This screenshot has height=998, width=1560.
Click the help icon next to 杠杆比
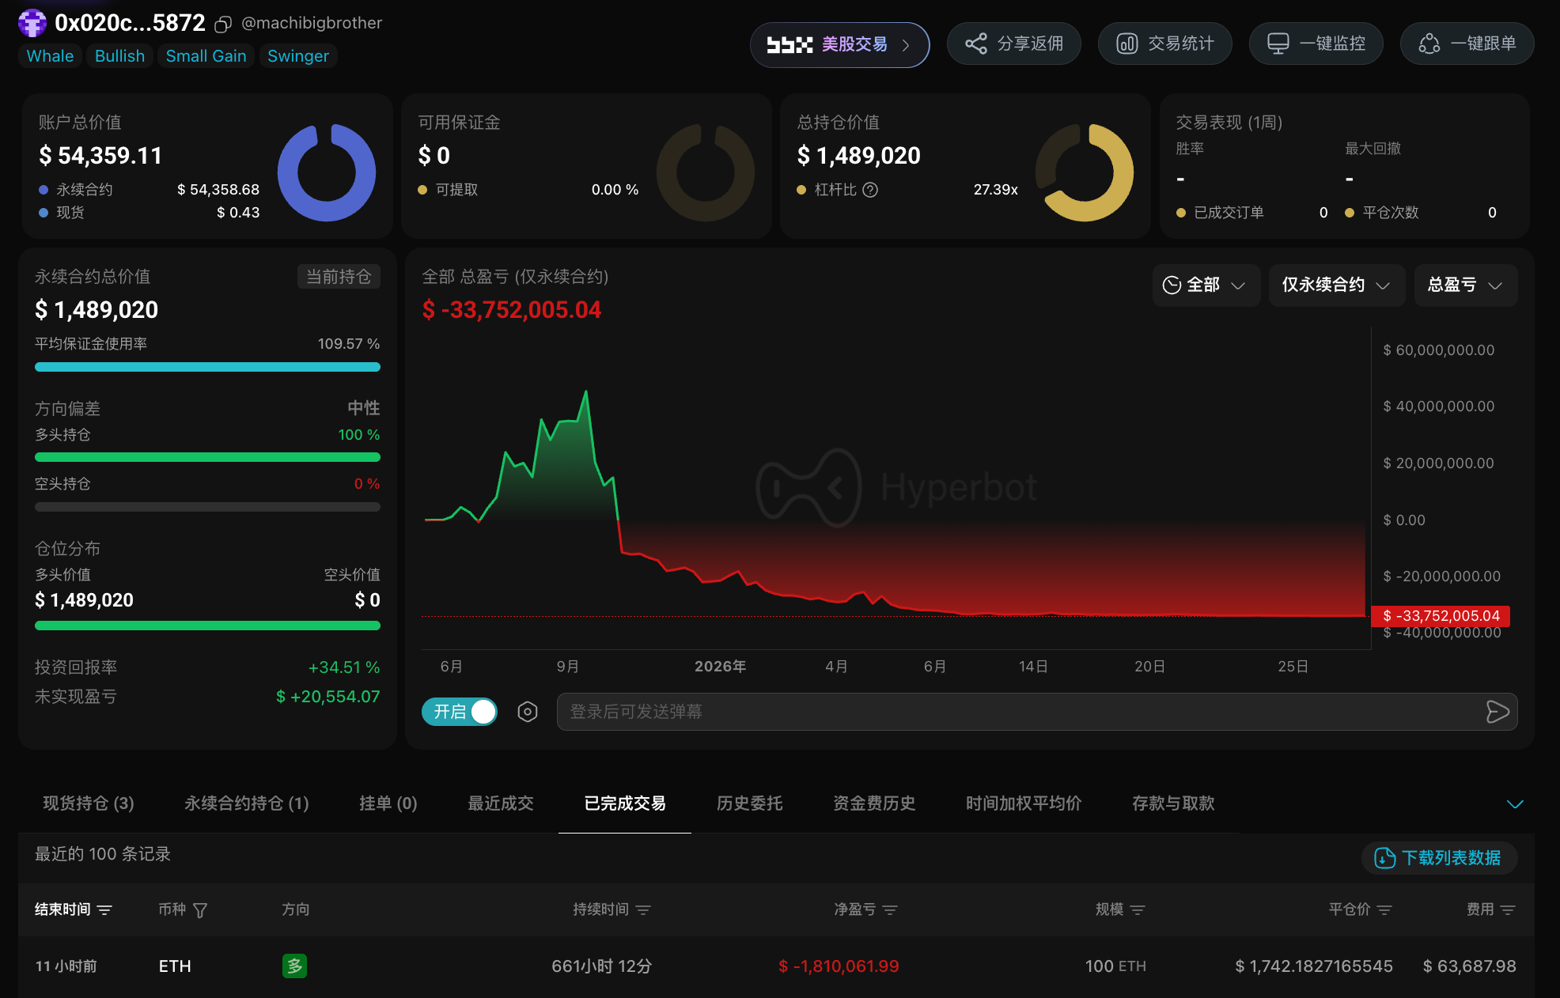tap(870, 190)
